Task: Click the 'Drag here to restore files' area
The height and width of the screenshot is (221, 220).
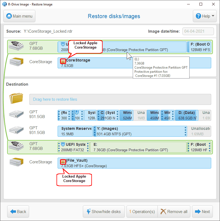Action: 120,99
